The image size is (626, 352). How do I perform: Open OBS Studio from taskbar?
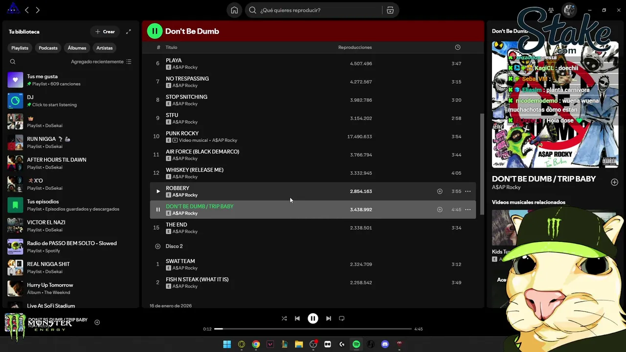pos(313,344)
